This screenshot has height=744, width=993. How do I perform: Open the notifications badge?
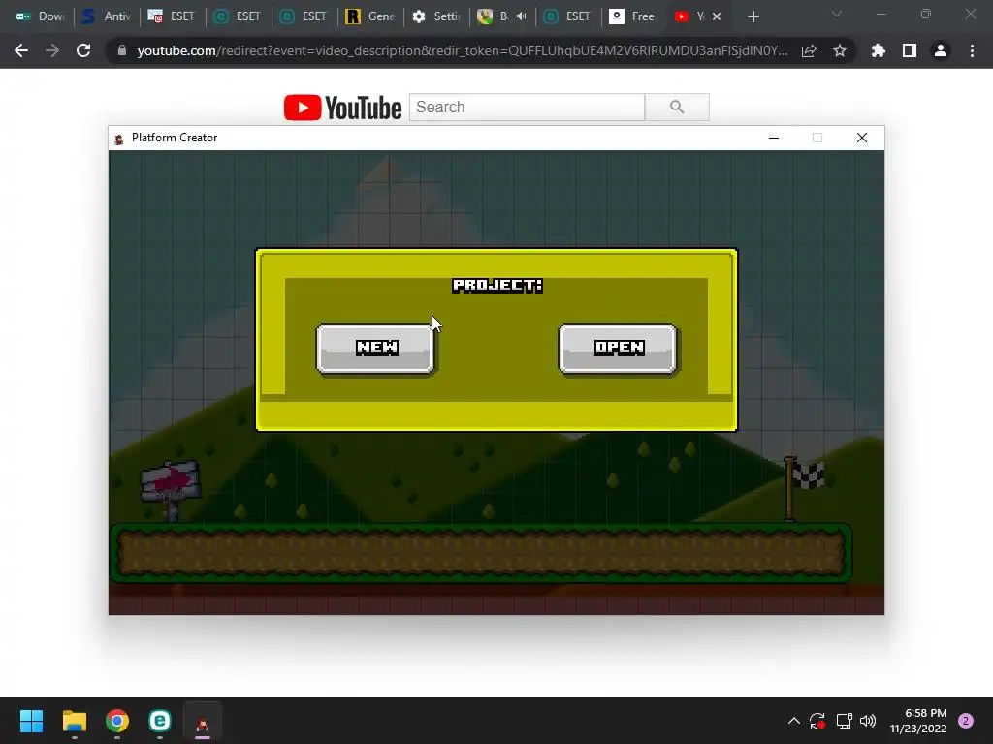pos(966,721)
